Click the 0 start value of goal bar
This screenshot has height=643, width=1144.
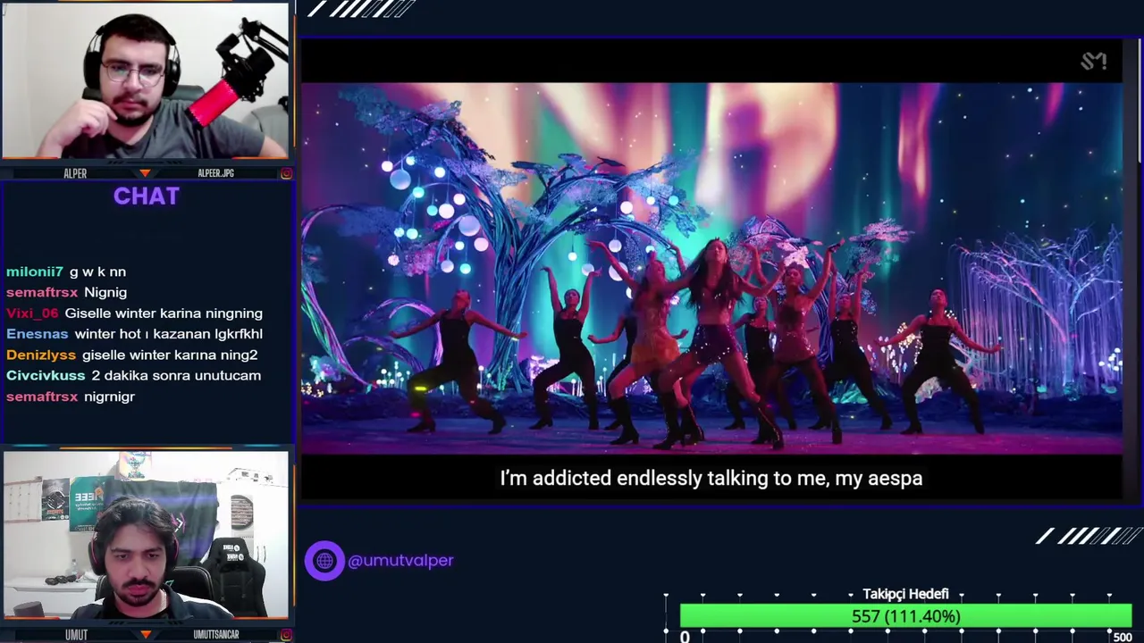685,637
